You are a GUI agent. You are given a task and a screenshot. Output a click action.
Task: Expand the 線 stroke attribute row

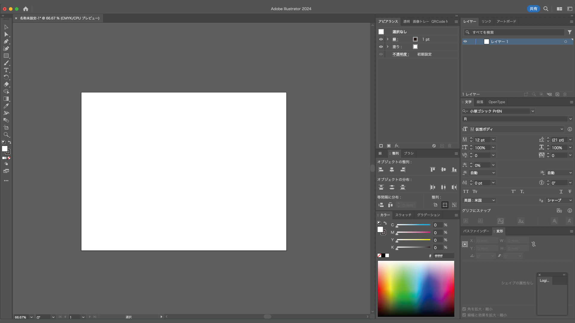[388, 39]
